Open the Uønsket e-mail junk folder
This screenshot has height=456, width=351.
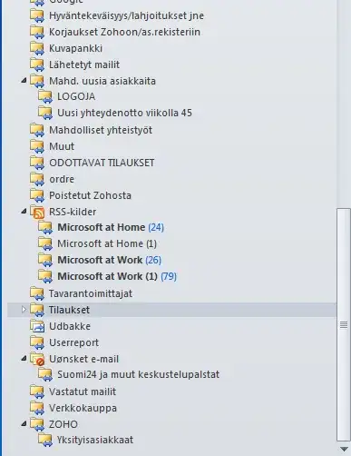pos(83,359)
